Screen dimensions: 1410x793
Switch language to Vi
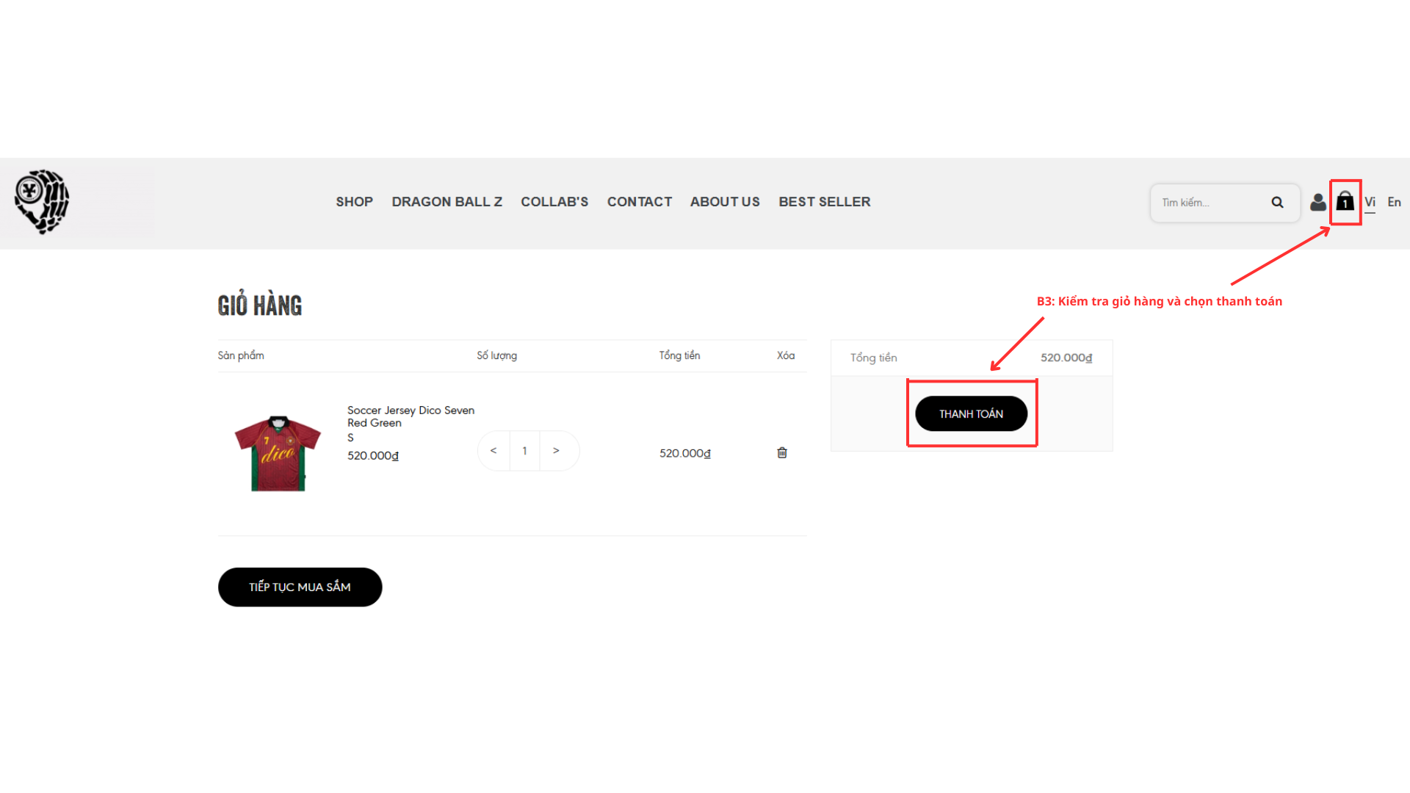pyautogui.click(x=1370, y=202)
